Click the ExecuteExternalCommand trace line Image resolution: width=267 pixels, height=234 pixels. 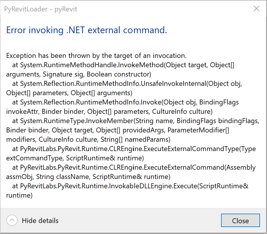pos(134,167)
